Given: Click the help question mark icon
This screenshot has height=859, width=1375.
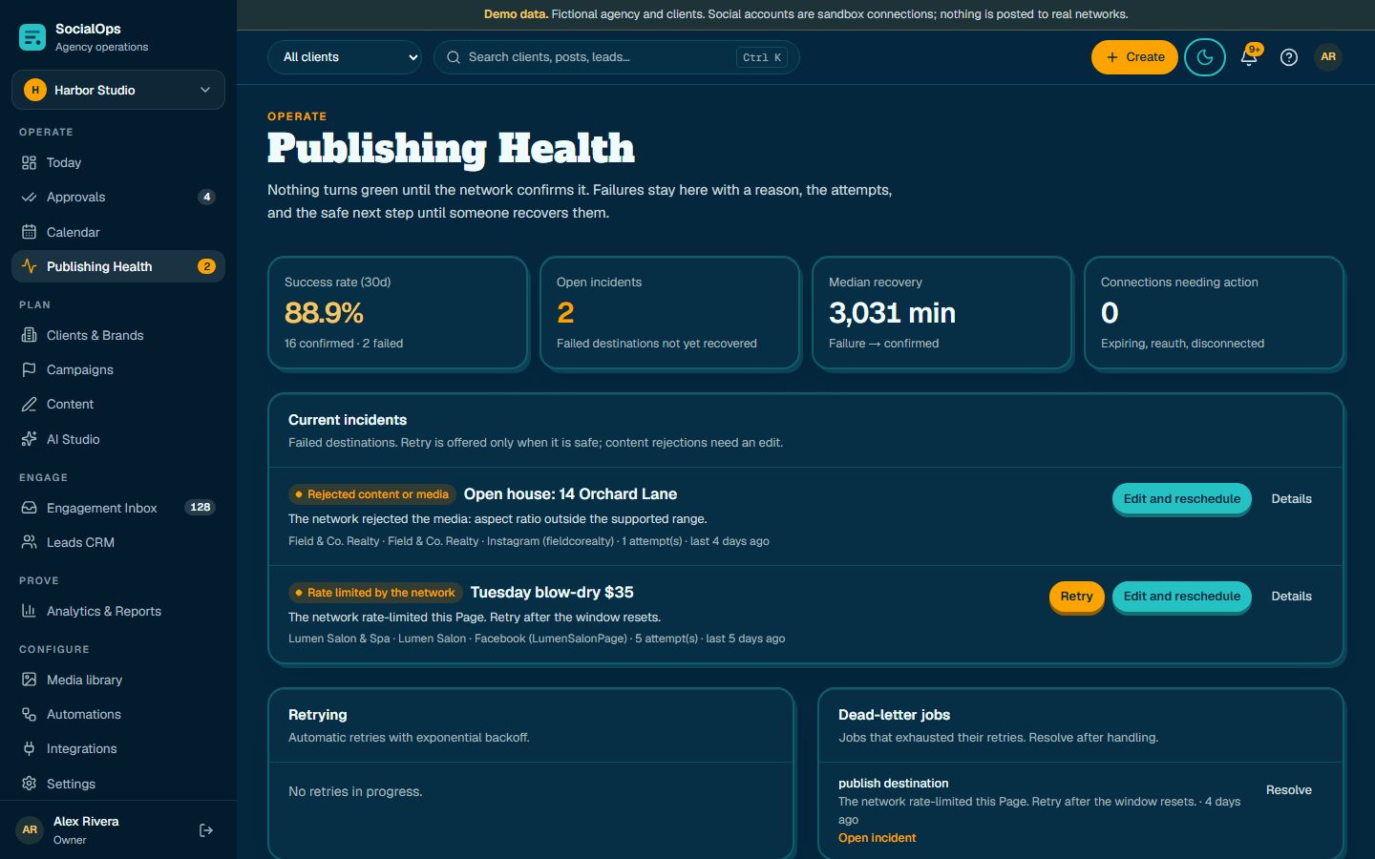Looking at the screenshot, I should (x=1289, y=57).
